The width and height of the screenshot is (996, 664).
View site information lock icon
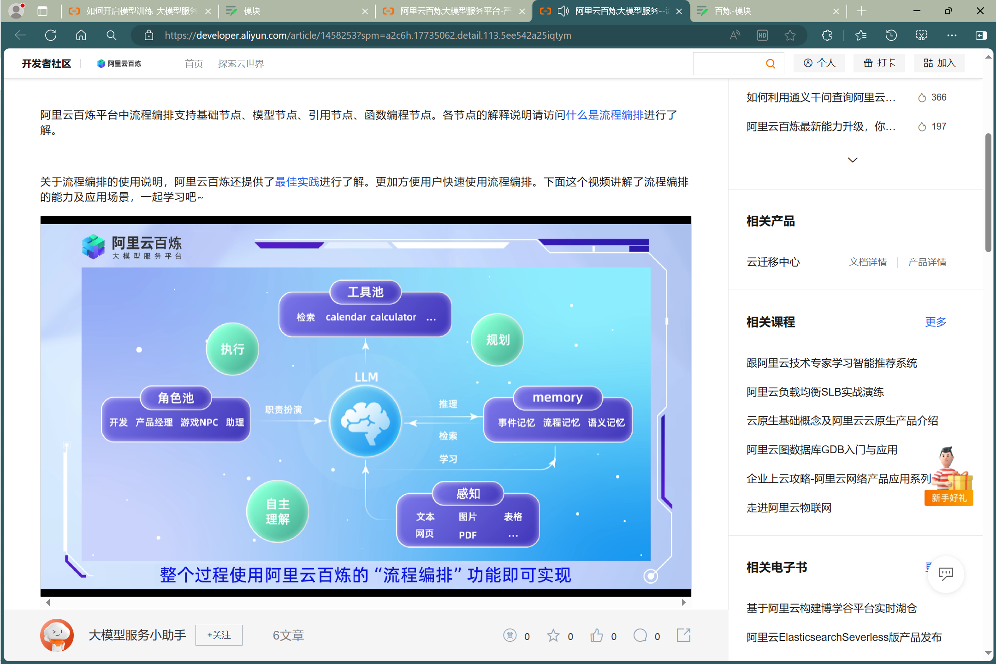click(148, 36)
